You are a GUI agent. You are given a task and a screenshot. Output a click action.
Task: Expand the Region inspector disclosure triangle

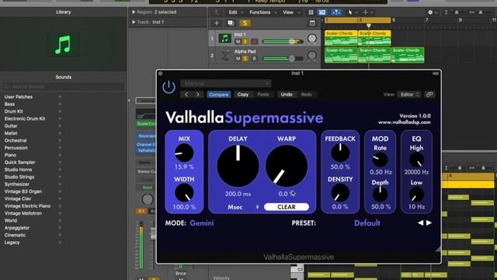pos(134,12)
